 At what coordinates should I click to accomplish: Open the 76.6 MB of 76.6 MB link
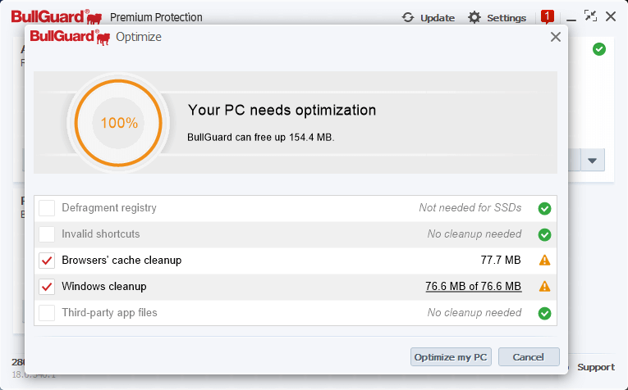tap(473, 287)
